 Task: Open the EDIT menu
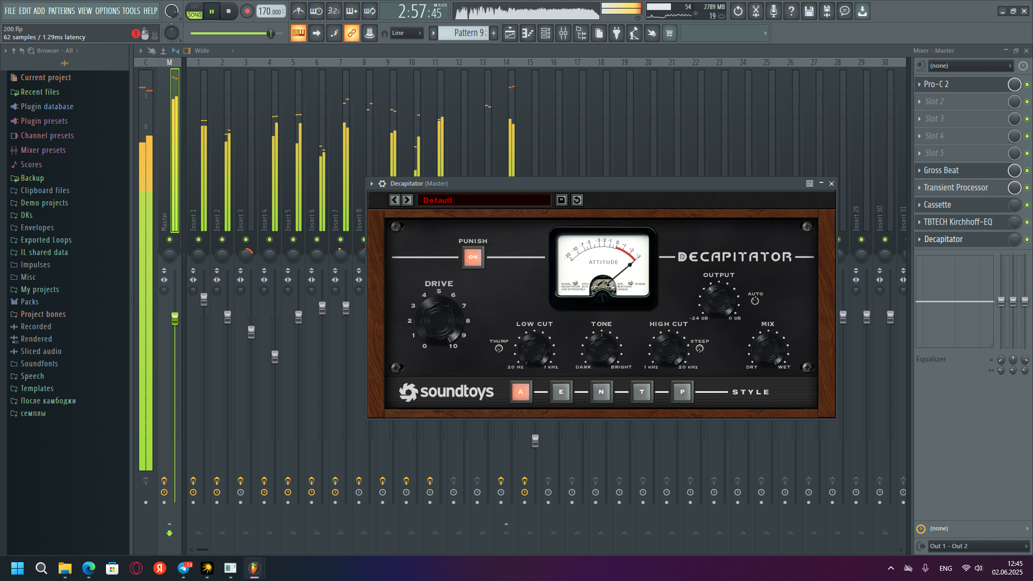25,11
